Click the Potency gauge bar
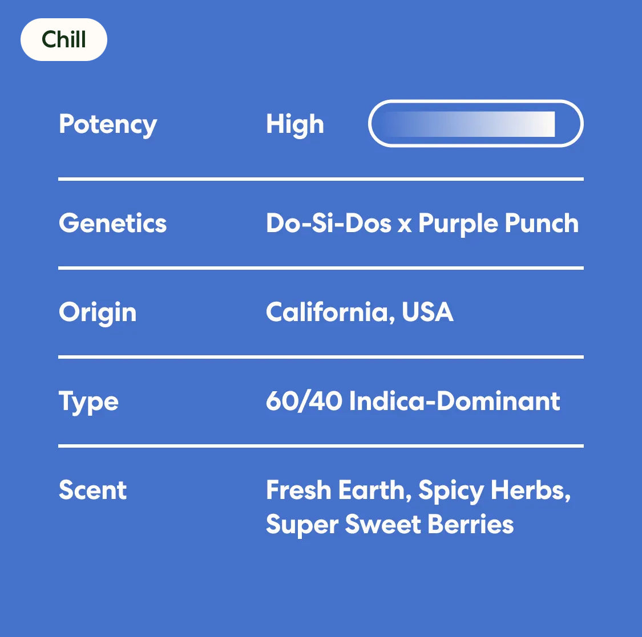Image resolution: width=642 pixels, height=637 pixels. 476,124
